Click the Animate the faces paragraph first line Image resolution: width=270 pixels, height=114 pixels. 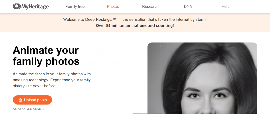52,74
